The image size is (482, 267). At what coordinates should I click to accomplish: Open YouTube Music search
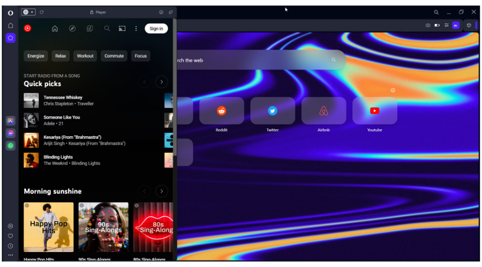click(x=107, y=28)
